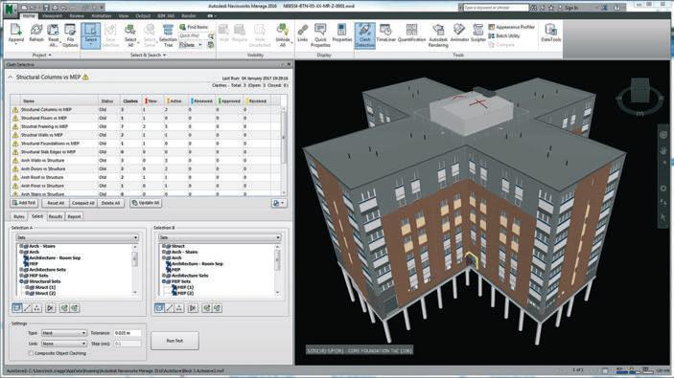Collapse the Structural Columns vs MEP header
Screen dimensions: 674x378
pyautogui.click(x=11, y=78)
